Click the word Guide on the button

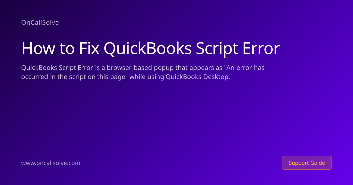point(318,163)
